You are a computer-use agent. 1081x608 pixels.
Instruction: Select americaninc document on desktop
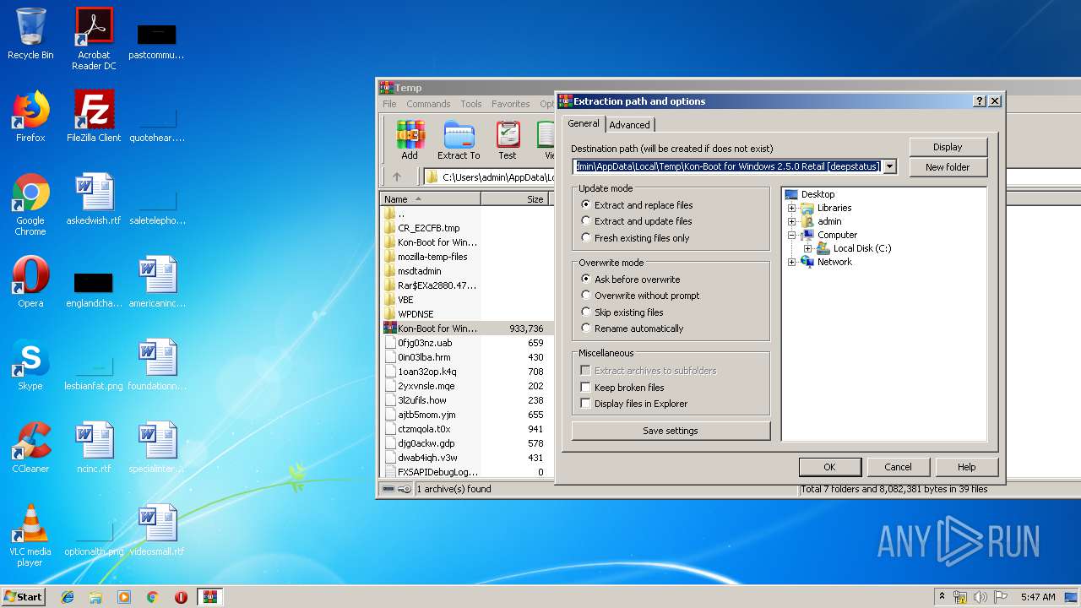[x=157, y=282]
